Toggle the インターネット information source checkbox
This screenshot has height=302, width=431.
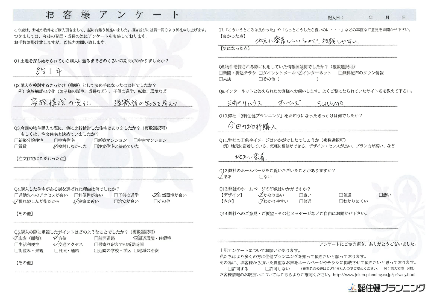(x=301, y=73)
